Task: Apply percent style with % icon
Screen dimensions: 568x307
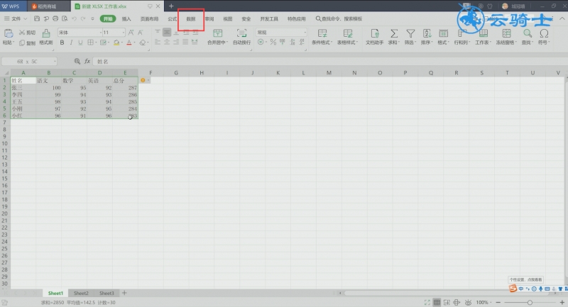Action: coord(273,43)
